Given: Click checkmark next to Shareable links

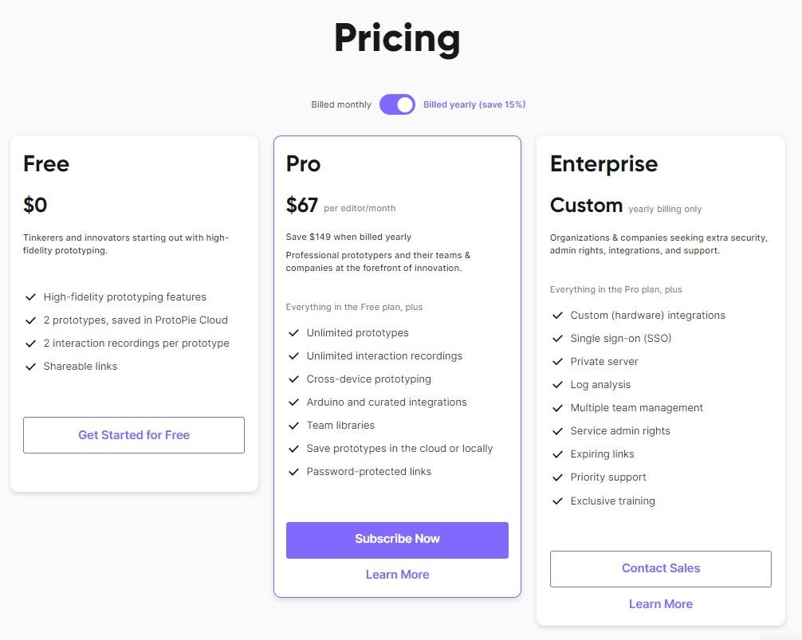Looking at the screenshot, I should (x=30, y=367).
